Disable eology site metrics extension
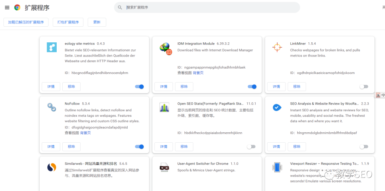This screenshot has height=191, width=385. coord(139,86)
